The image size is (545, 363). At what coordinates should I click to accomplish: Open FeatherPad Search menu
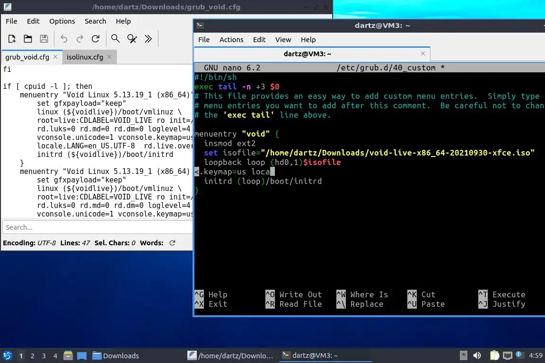coord(95,21)
